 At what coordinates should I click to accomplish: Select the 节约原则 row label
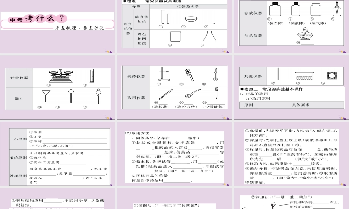tap(18, 158)
